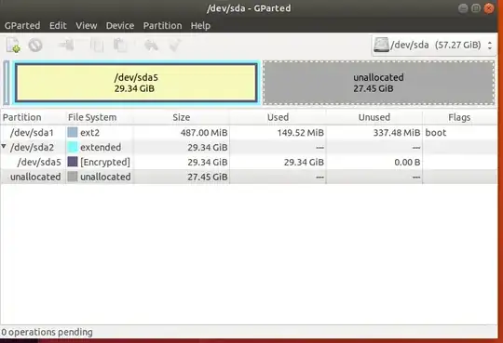The image size is (503, 343).
Task: Open the Edit menu
Action: tap(58, 26)
